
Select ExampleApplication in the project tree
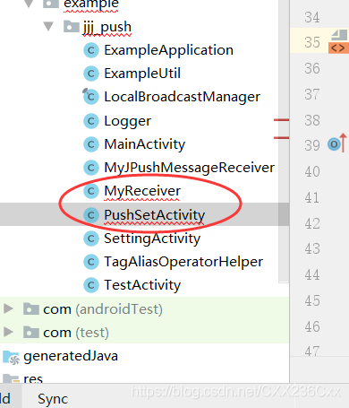168,50
